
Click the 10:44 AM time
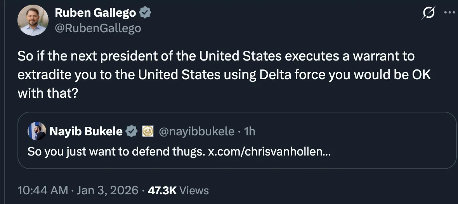[43, 190]
